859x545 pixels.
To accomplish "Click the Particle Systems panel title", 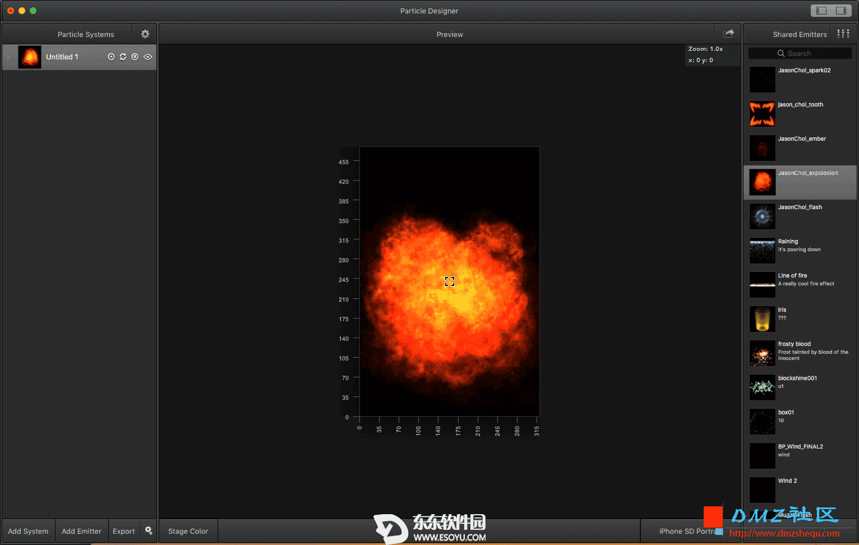I will [x=86, y=34].
